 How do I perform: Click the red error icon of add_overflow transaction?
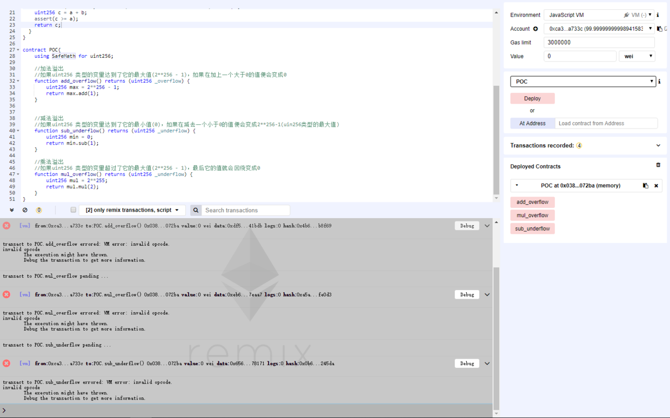pyautogui.click(x=6, y=226)
